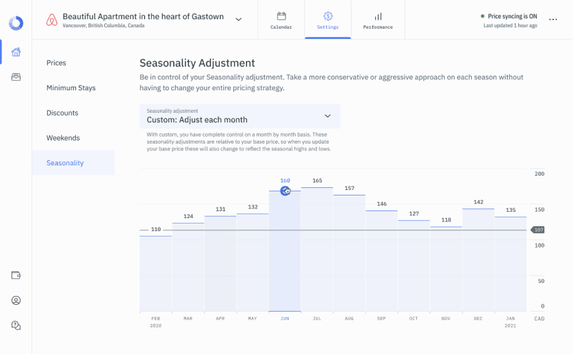The height and width of the screenshot is (354, 573).
Task: Open the Settings tab
Action: pos(328,20)
